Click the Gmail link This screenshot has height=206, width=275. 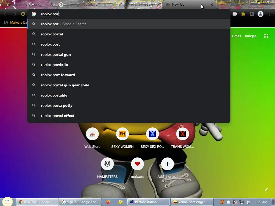click(236, 36)
